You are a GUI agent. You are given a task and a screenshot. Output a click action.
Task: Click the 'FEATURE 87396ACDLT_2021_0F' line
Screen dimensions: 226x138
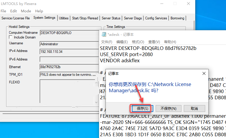[x=163, y=116]
